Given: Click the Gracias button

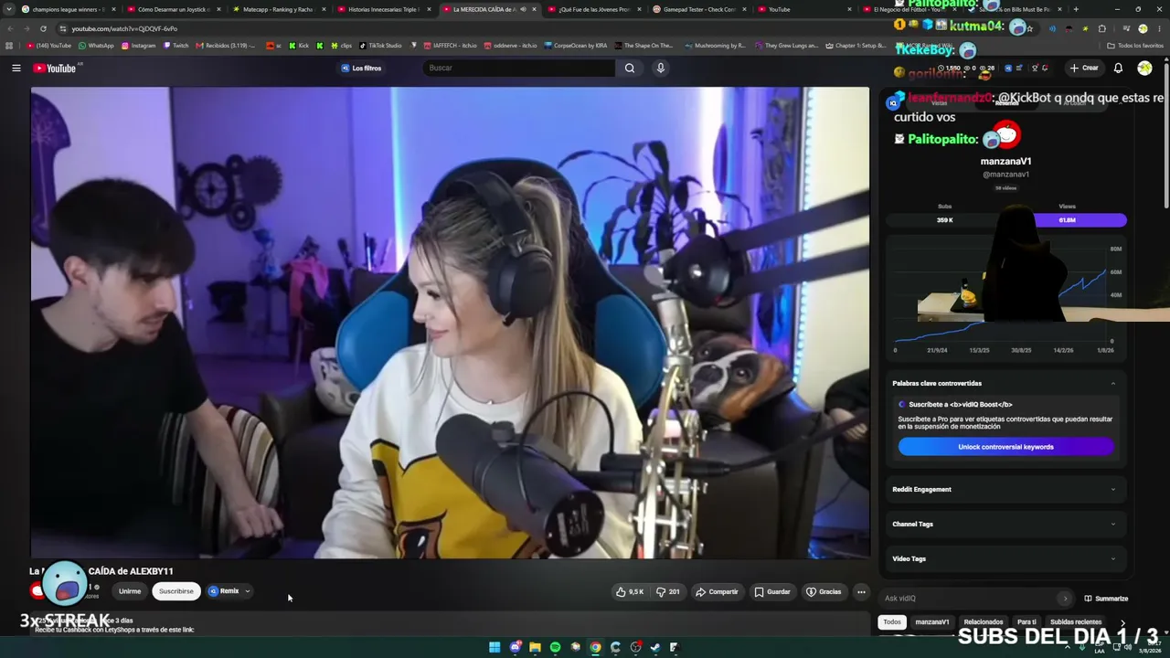Looking at the screenshot, I should click(x=824, y=591).
